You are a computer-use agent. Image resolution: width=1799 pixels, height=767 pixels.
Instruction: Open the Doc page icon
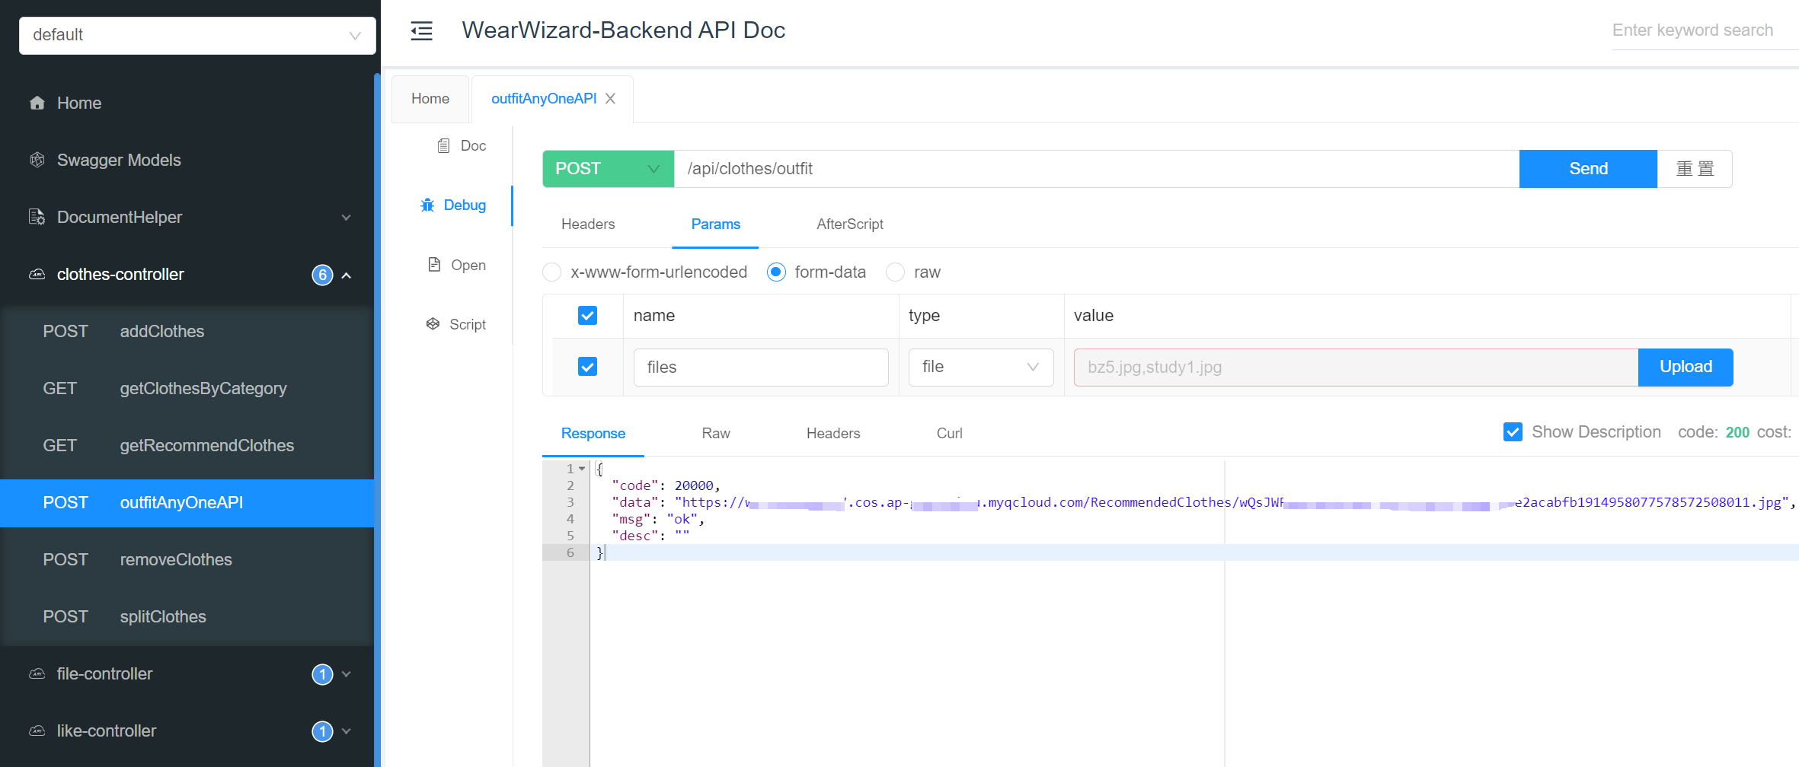coord(443,145)
